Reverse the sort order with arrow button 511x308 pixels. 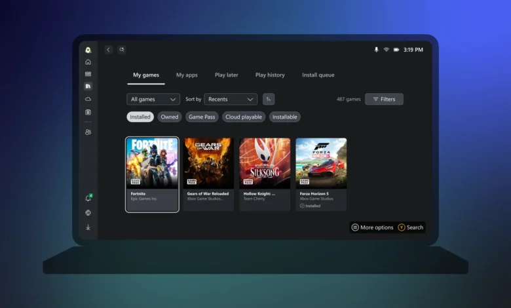point(269,99)
